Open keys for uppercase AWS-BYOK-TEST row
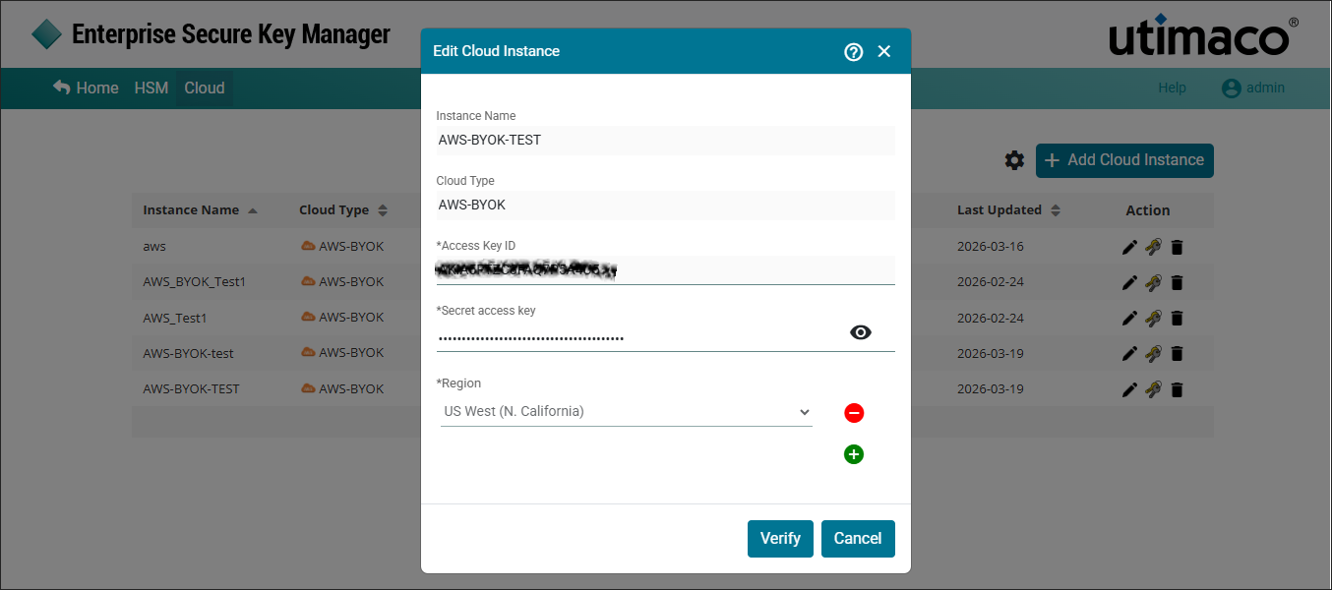This screenshot has height=590, width=1332. click(1153, 389)
